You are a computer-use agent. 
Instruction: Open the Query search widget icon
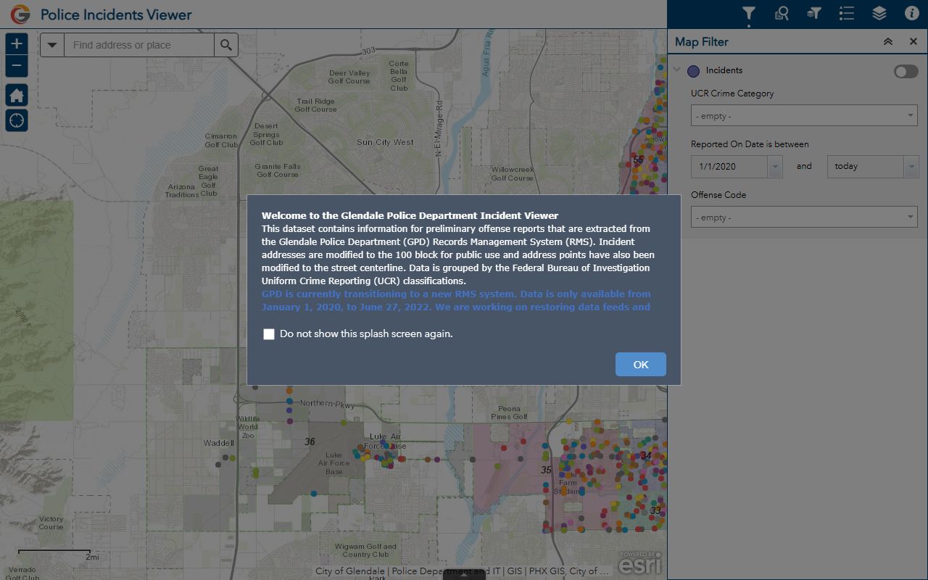coord(782,14)
